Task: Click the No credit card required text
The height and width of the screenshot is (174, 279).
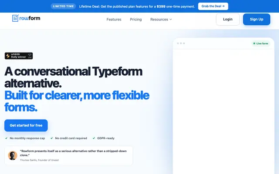Action: [71, 138]
